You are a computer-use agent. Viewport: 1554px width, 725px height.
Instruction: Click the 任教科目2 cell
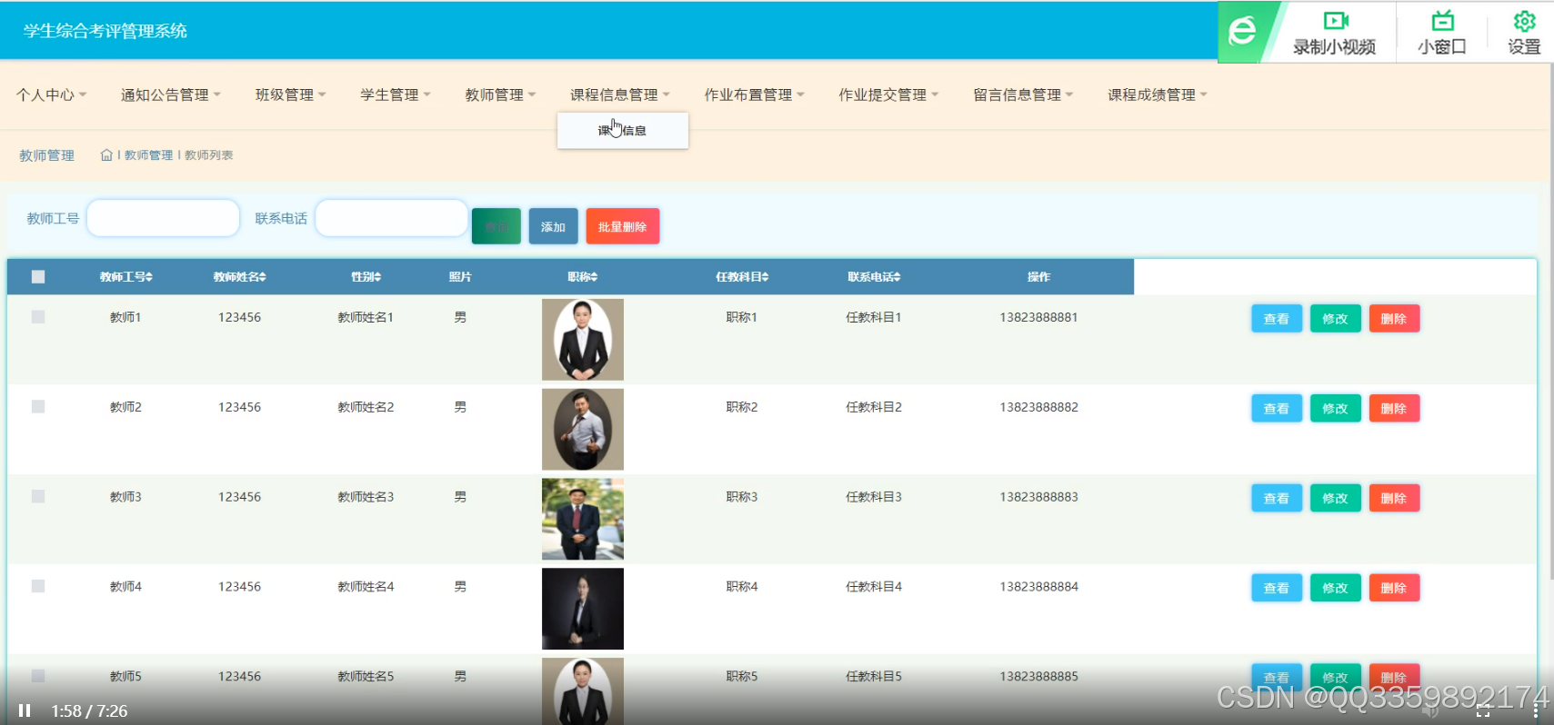[x=874, y=407]
